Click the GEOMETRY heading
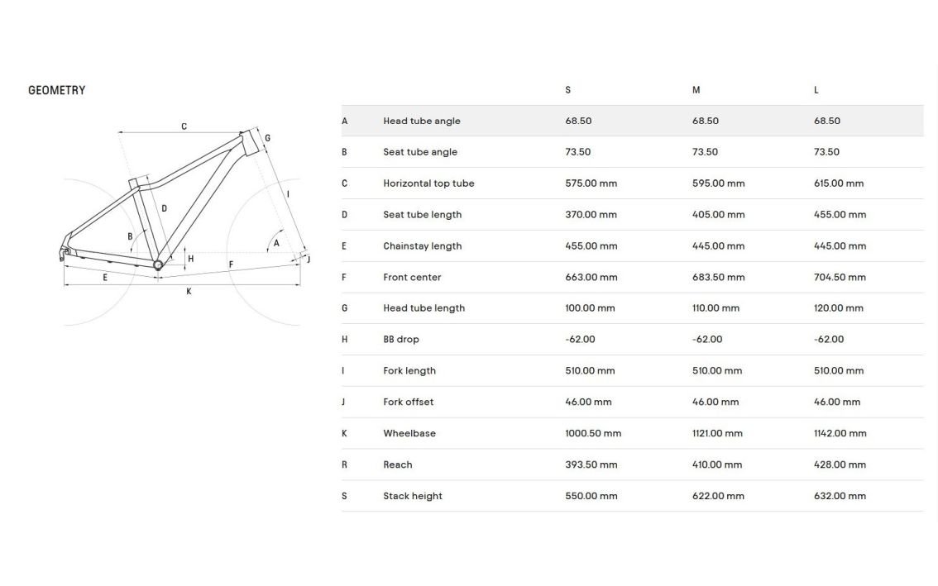938x586 pixels. click(57, 90)
